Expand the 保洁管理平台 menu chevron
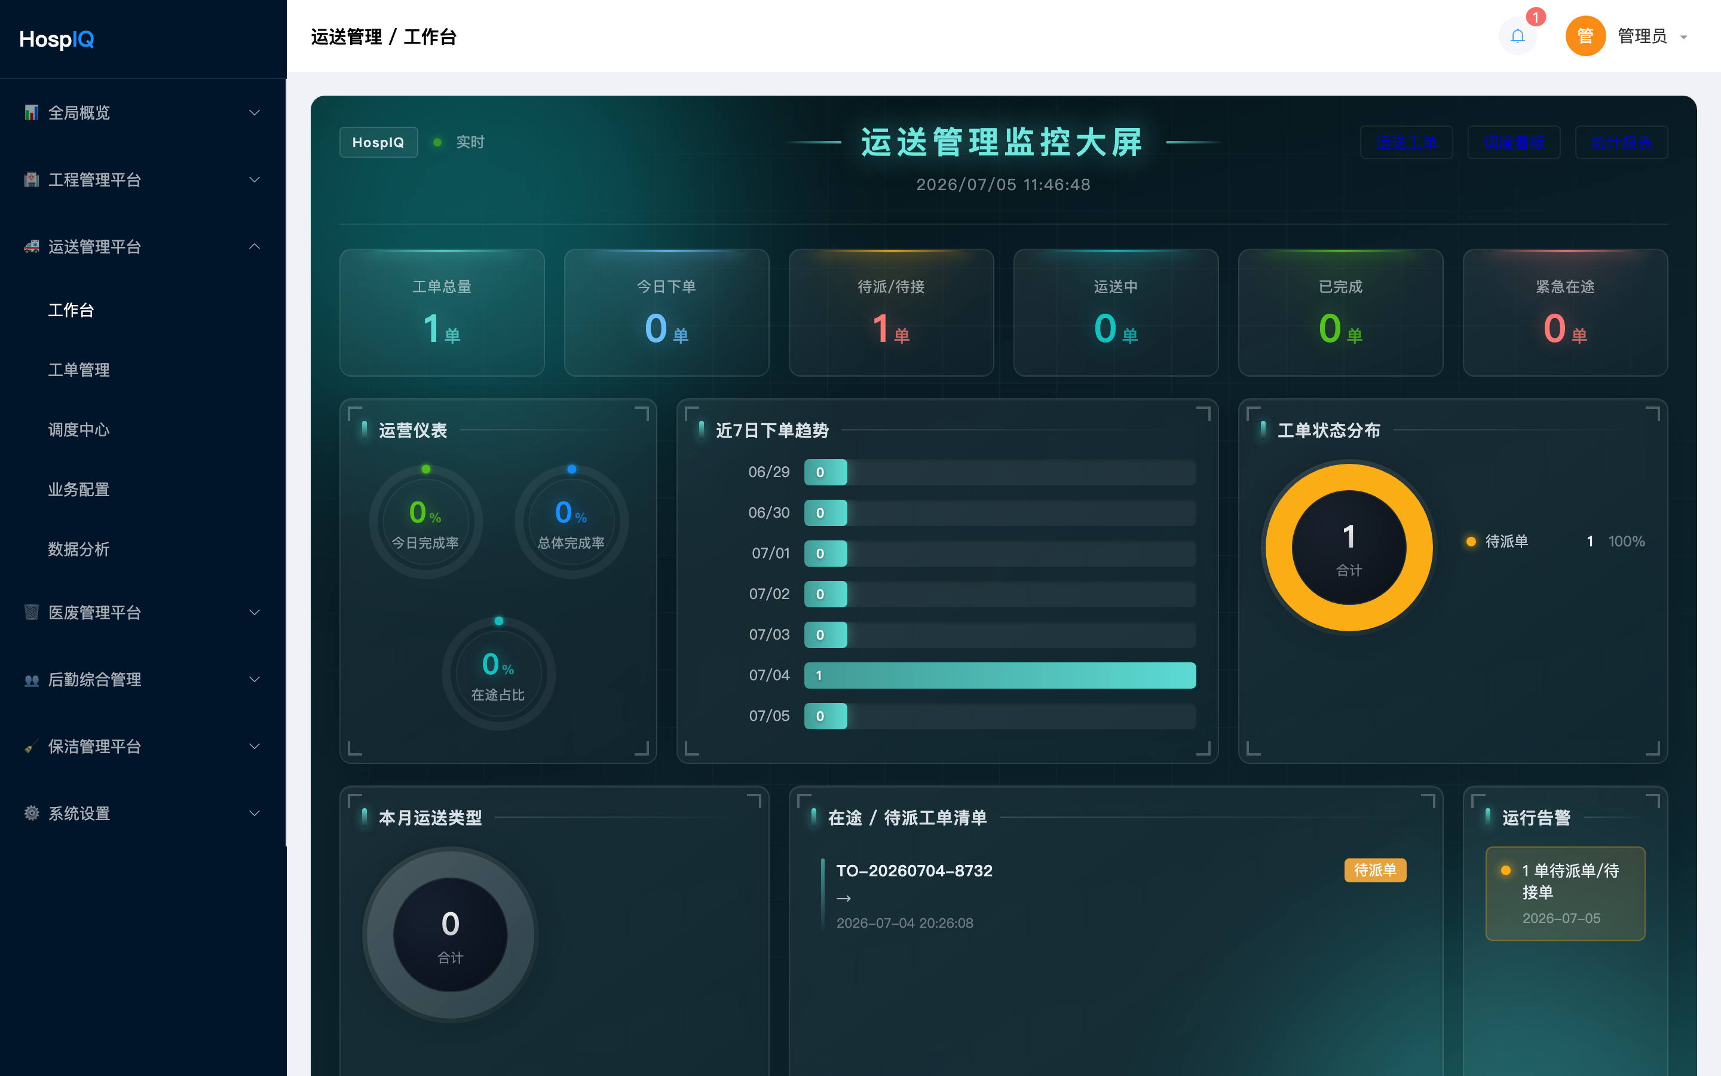 [254, 747]
